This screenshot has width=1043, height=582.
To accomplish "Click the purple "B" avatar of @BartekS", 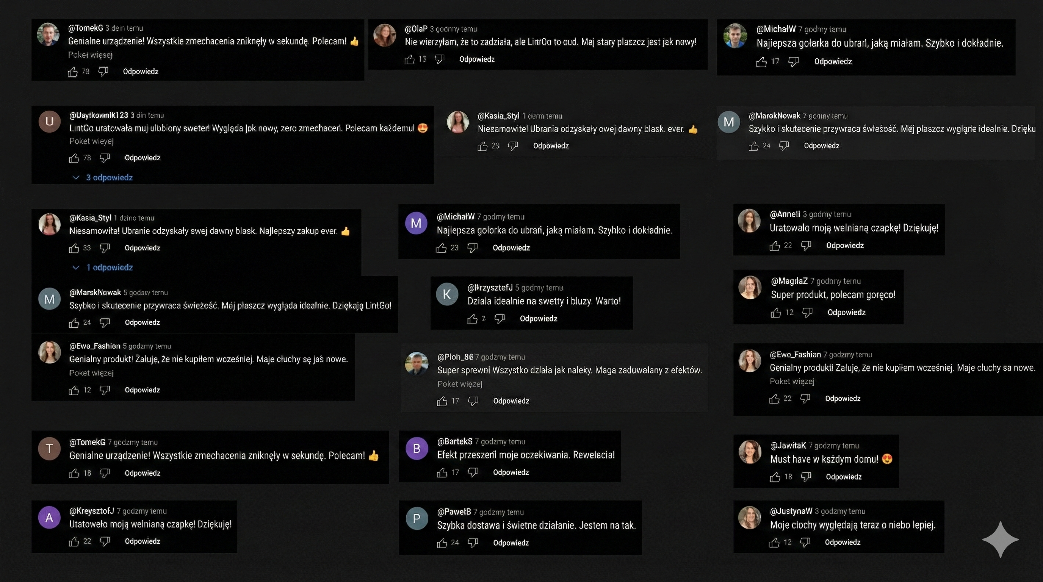I will 417,449.
